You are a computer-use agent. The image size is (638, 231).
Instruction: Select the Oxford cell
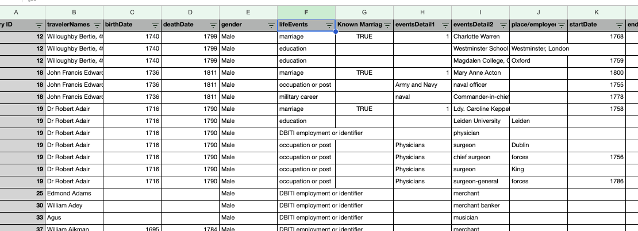[x=539, y=60]
